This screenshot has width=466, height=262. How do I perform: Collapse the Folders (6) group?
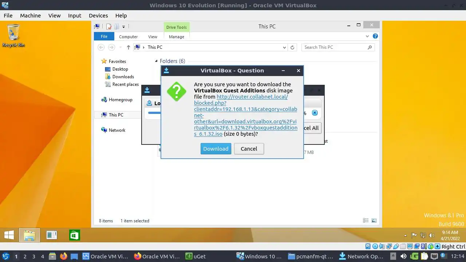(x=156, y=61)
